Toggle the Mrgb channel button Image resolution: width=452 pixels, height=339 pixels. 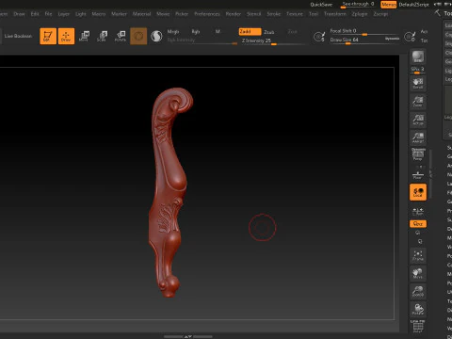(x=173, y=32)
